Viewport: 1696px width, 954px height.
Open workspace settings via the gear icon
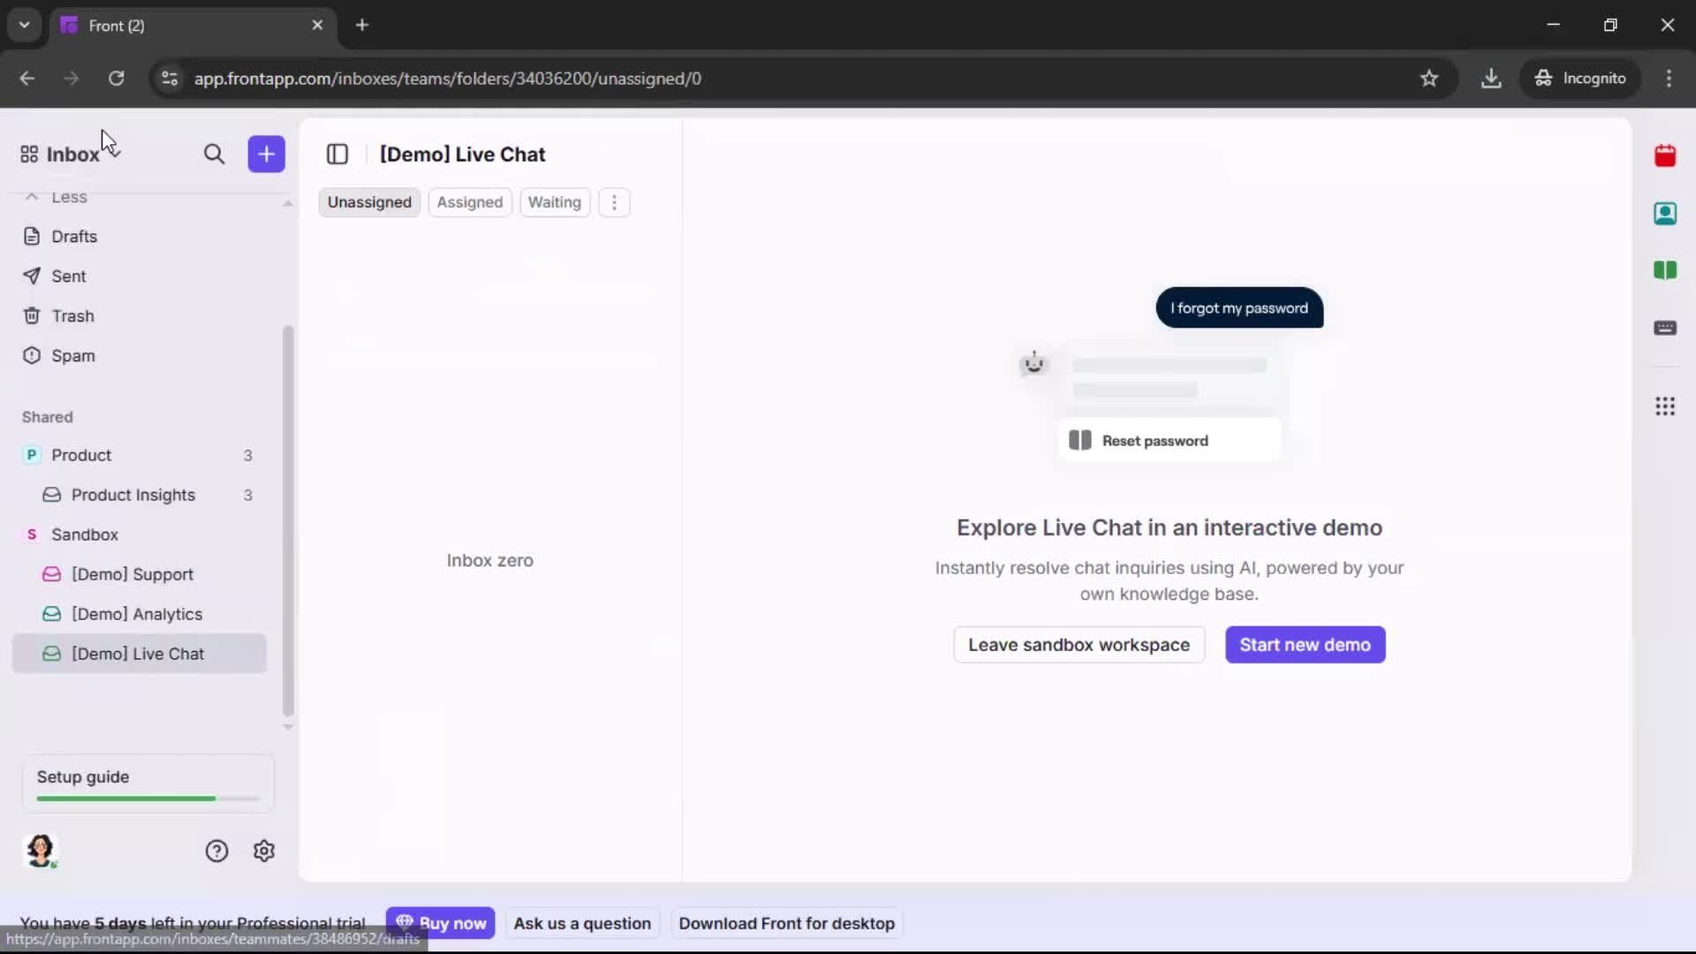[264, 851]
